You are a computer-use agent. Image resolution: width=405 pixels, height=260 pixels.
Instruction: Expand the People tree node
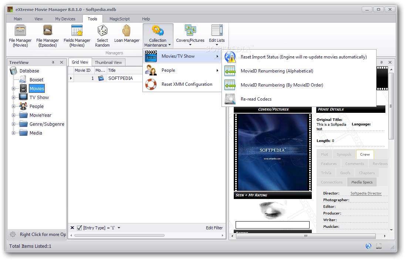pos(13,107)
